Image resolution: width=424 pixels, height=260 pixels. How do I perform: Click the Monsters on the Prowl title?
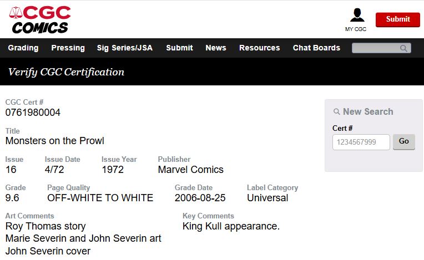(x=54, y=141)
